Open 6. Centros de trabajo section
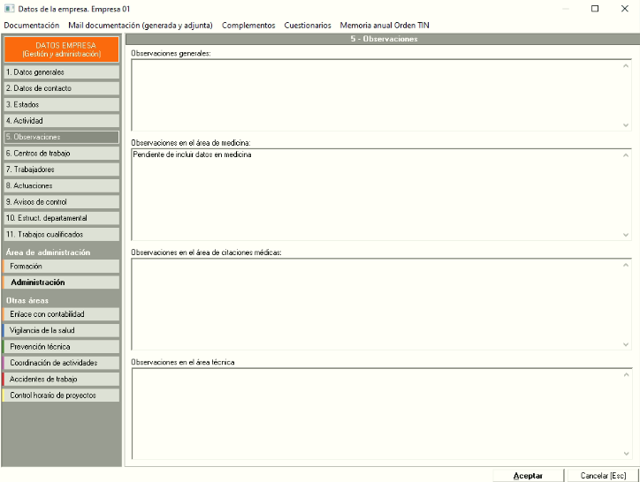640x482 pixels. click(61, 154)
